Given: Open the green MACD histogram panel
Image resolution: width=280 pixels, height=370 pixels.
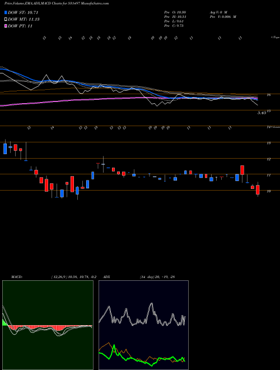Looking at the screenshot, I should coord(48,325).
